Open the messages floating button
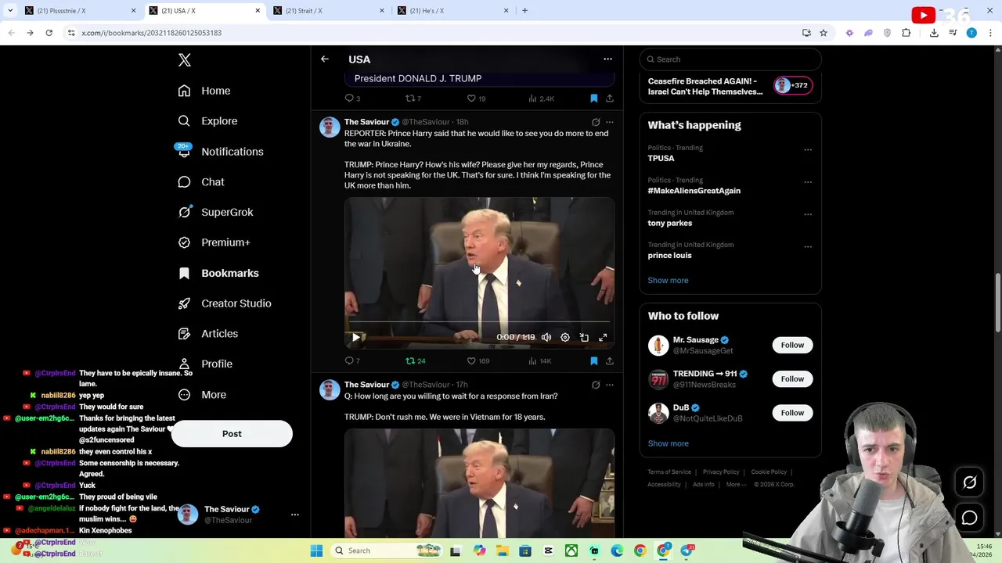 pos(969,518)
